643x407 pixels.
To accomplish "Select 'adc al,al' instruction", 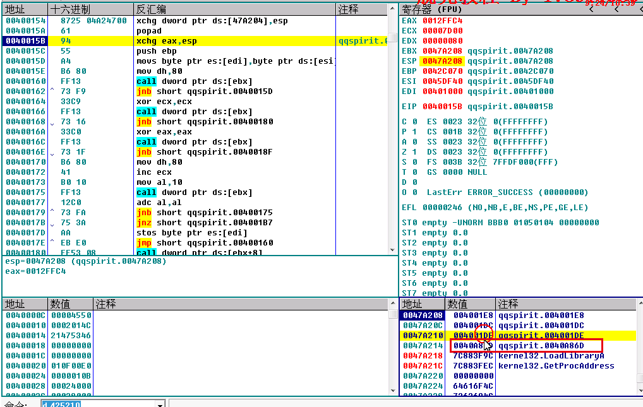I will (x=159, y=203).
